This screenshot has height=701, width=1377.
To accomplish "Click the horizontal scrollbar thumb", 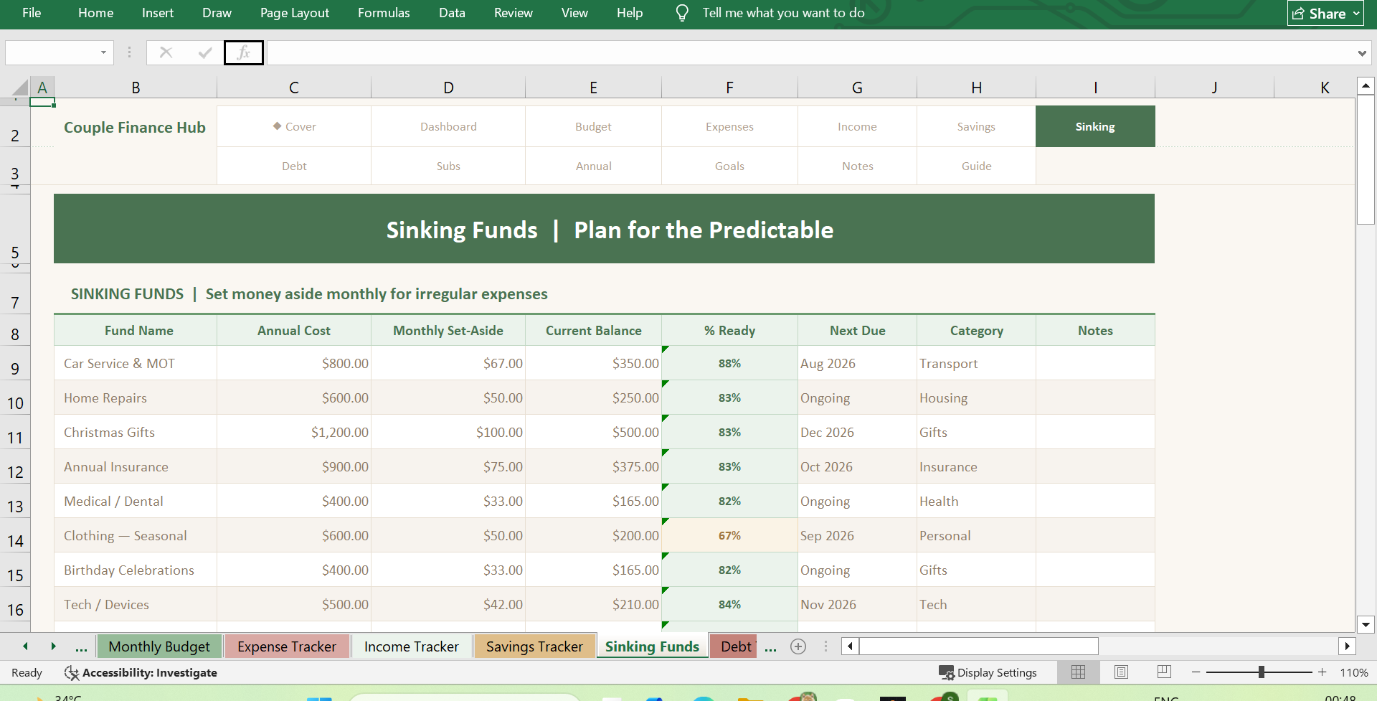I will [x=979, y=646].
